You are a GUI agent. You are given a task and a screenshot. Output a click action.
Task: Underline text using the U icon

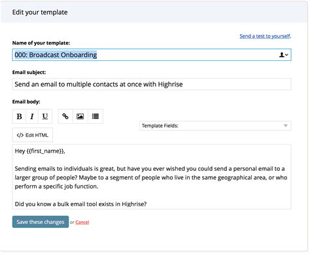[x=45, y=117]
